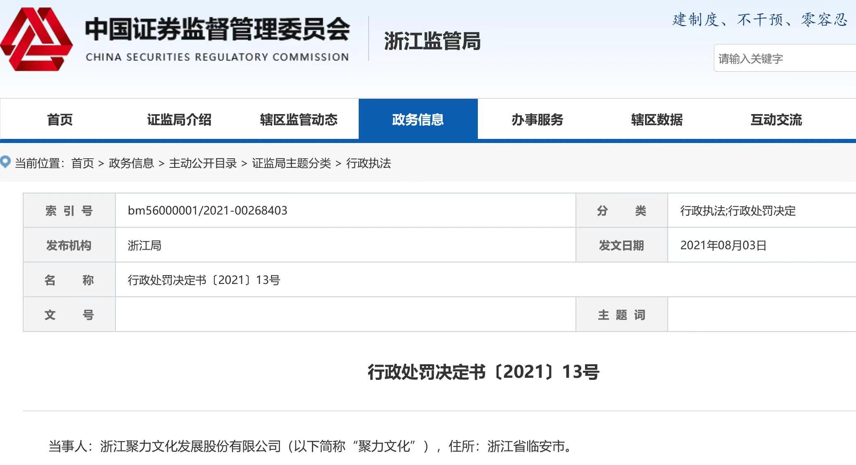
Task: Click the blue location pin icon
Action: tap(5, 162)
